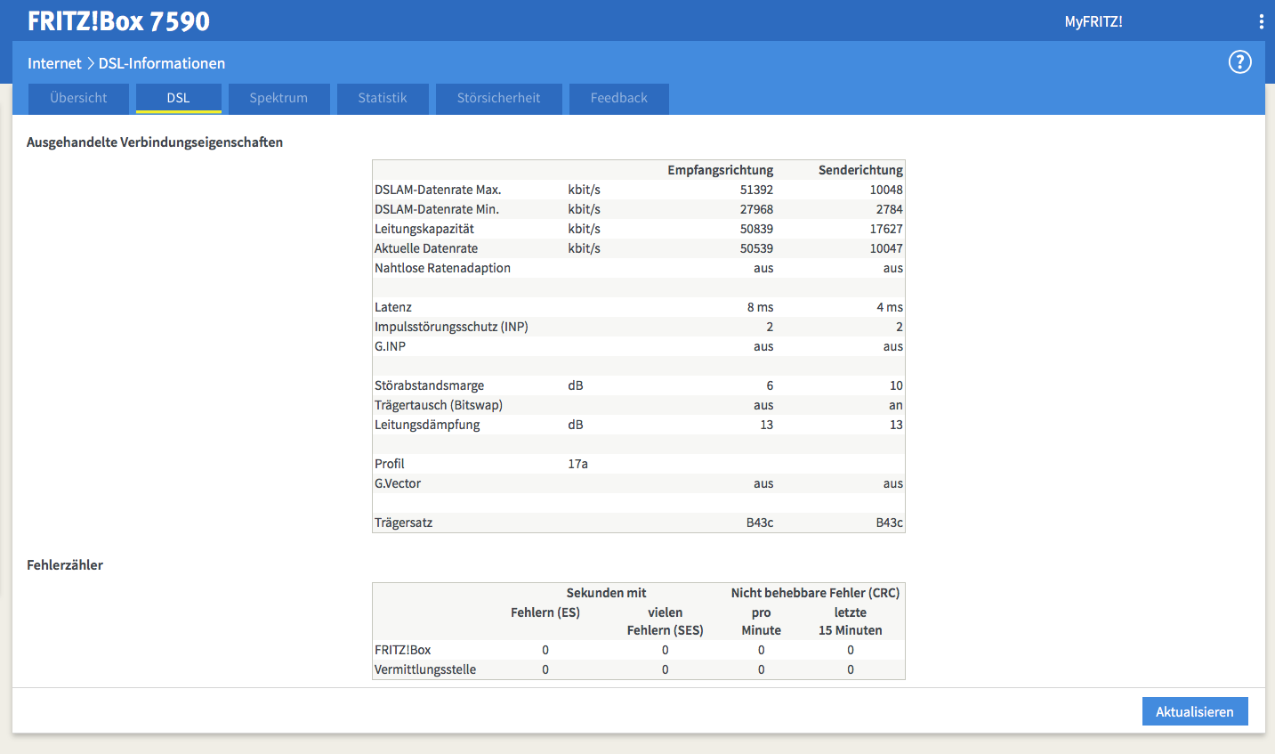Go to the Statistik tab

(x=383, y=98)
